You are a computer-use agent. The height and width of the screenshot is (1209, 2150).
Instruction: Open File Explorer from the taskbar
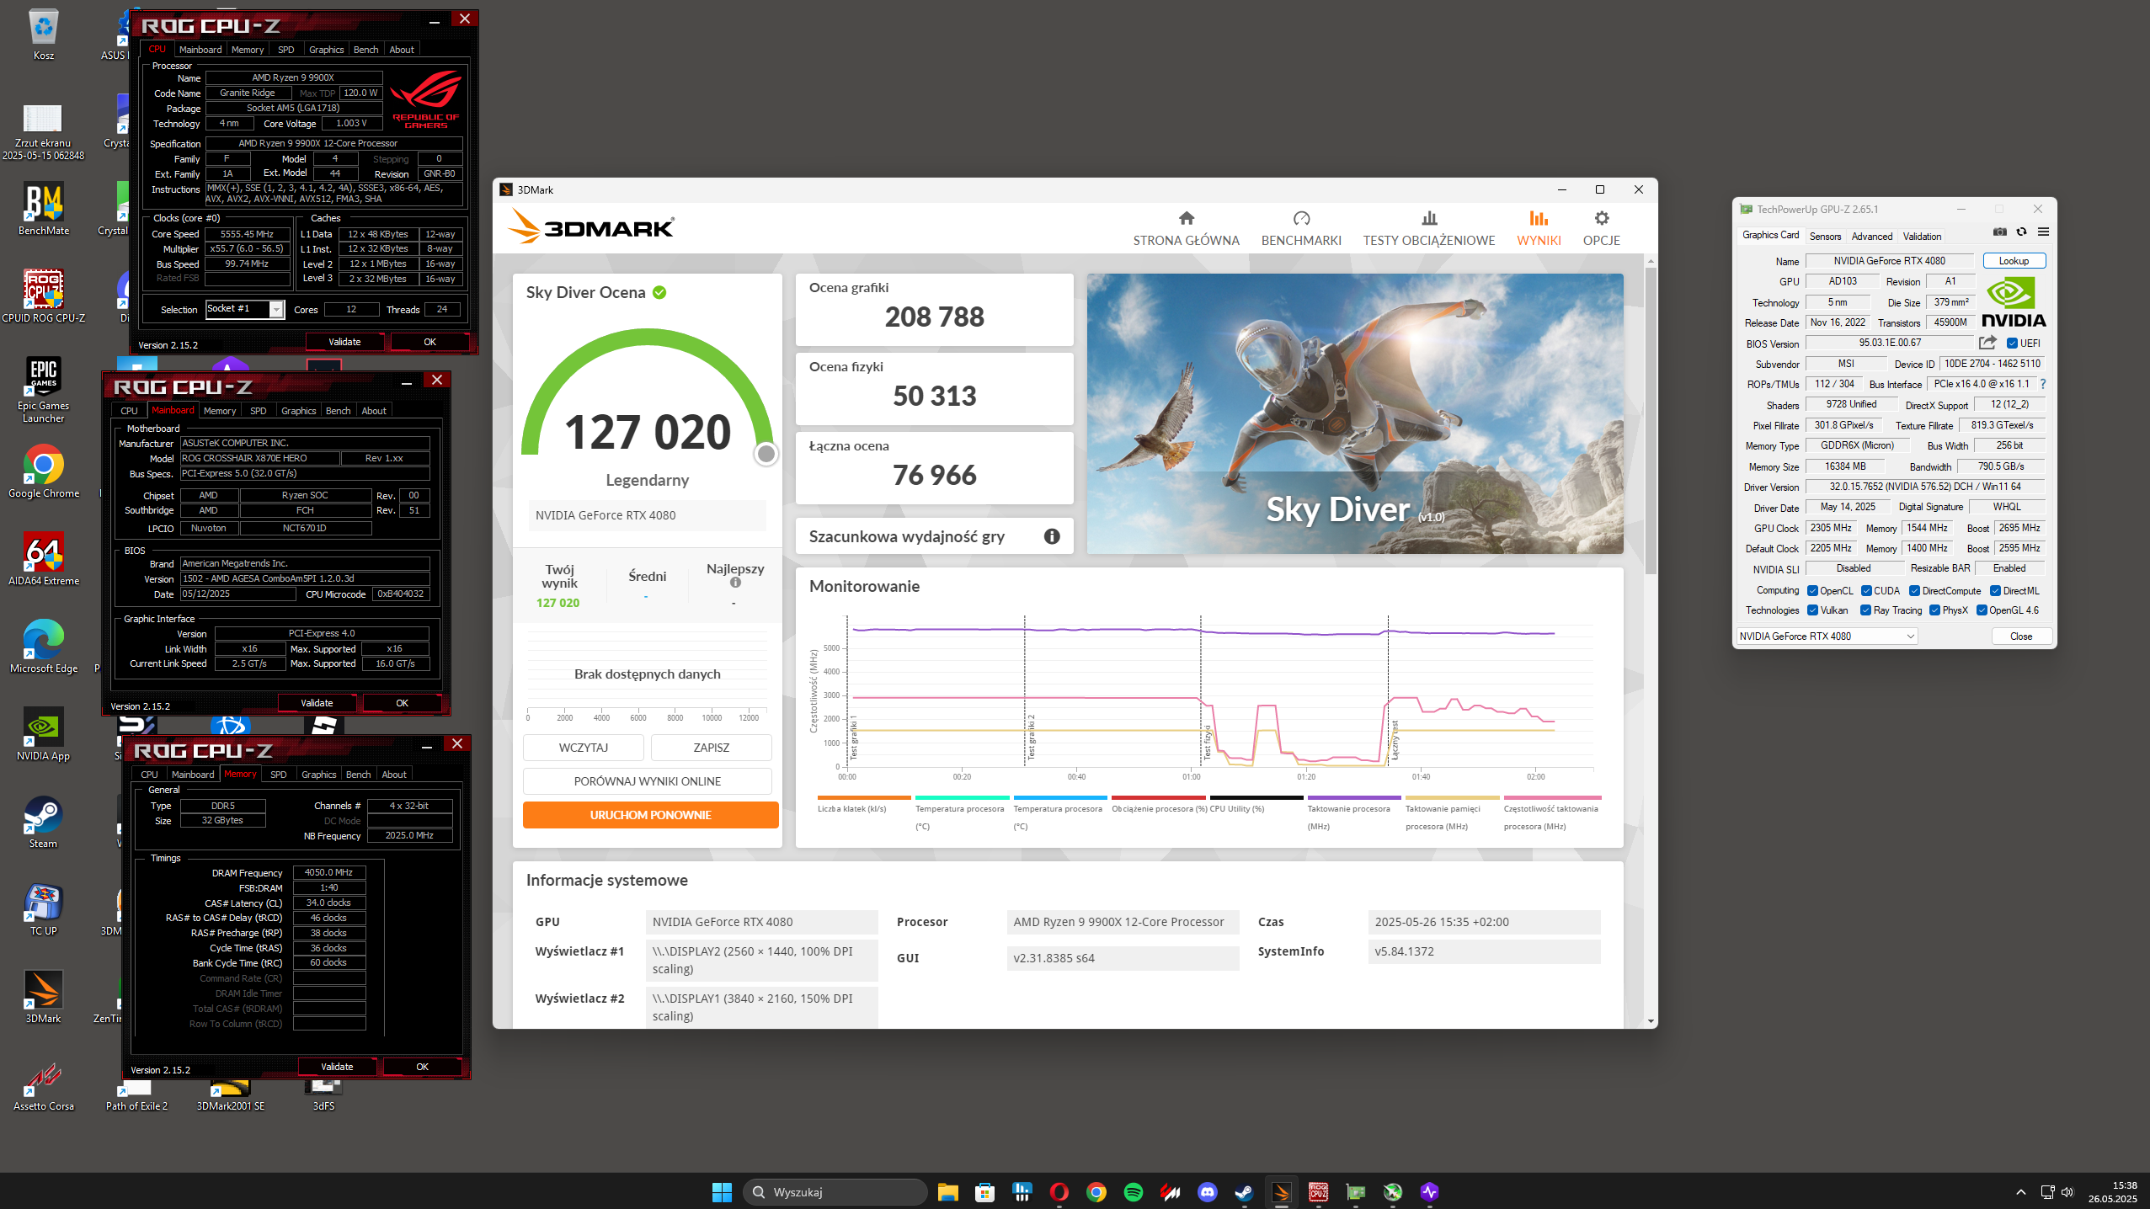coord(947,1192)
